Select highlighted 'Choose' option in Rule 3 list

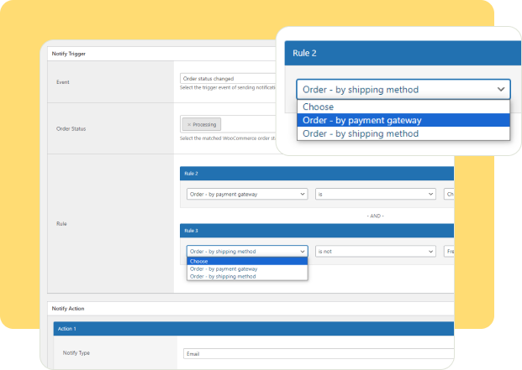tap(247, 261)
